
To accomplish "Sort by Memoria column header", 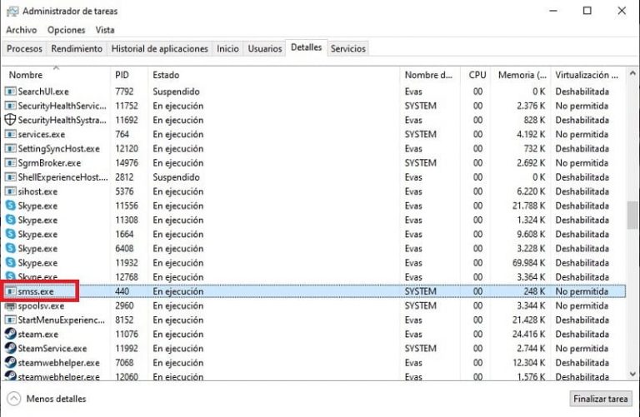I will pyautogui.click(x=522, y=75).
